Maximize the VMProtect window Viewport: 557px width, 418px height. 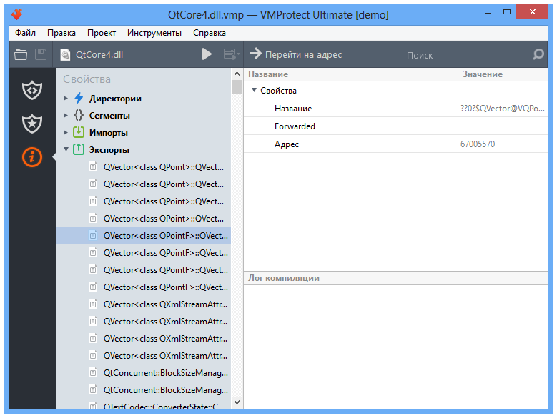click(507, 12)
